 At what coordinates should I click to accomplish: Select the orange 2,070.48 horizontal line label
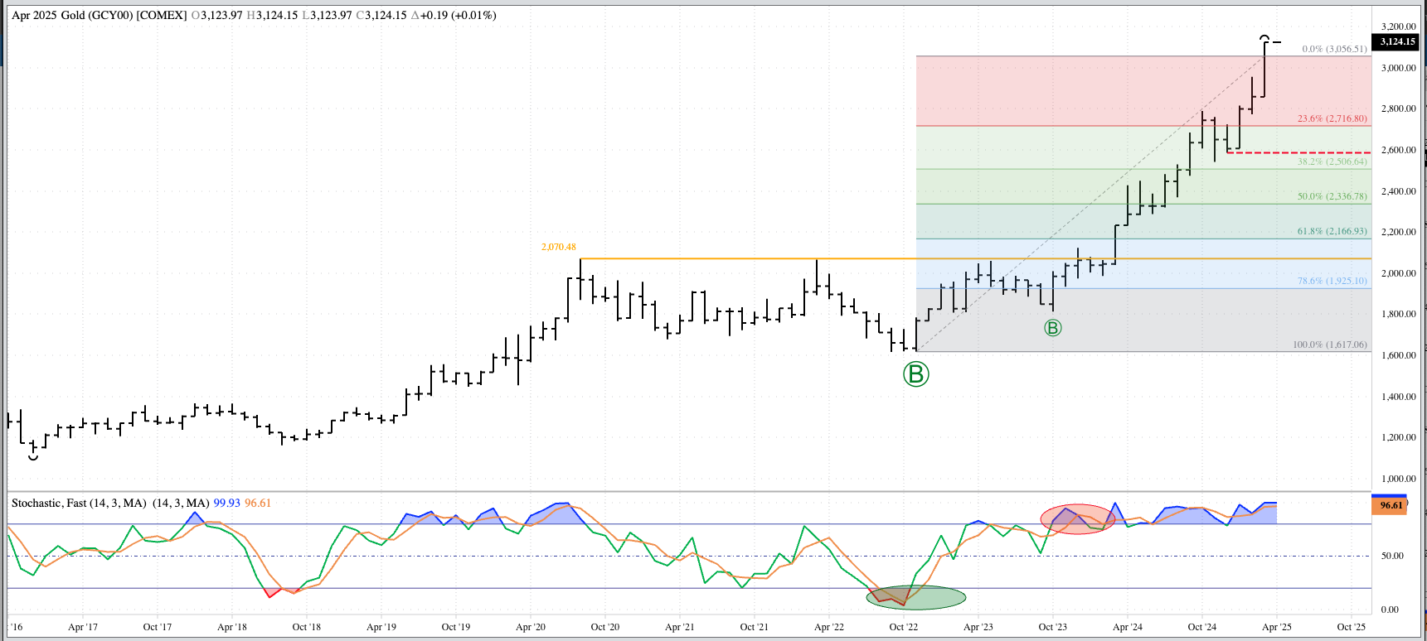(x=558, y=247)
